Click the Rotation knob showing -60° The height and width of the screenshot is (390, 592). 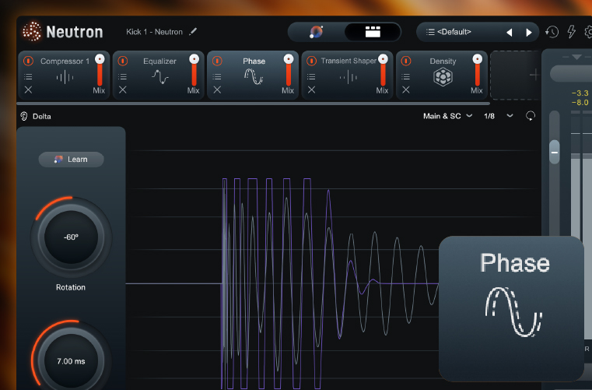point(71,237)
